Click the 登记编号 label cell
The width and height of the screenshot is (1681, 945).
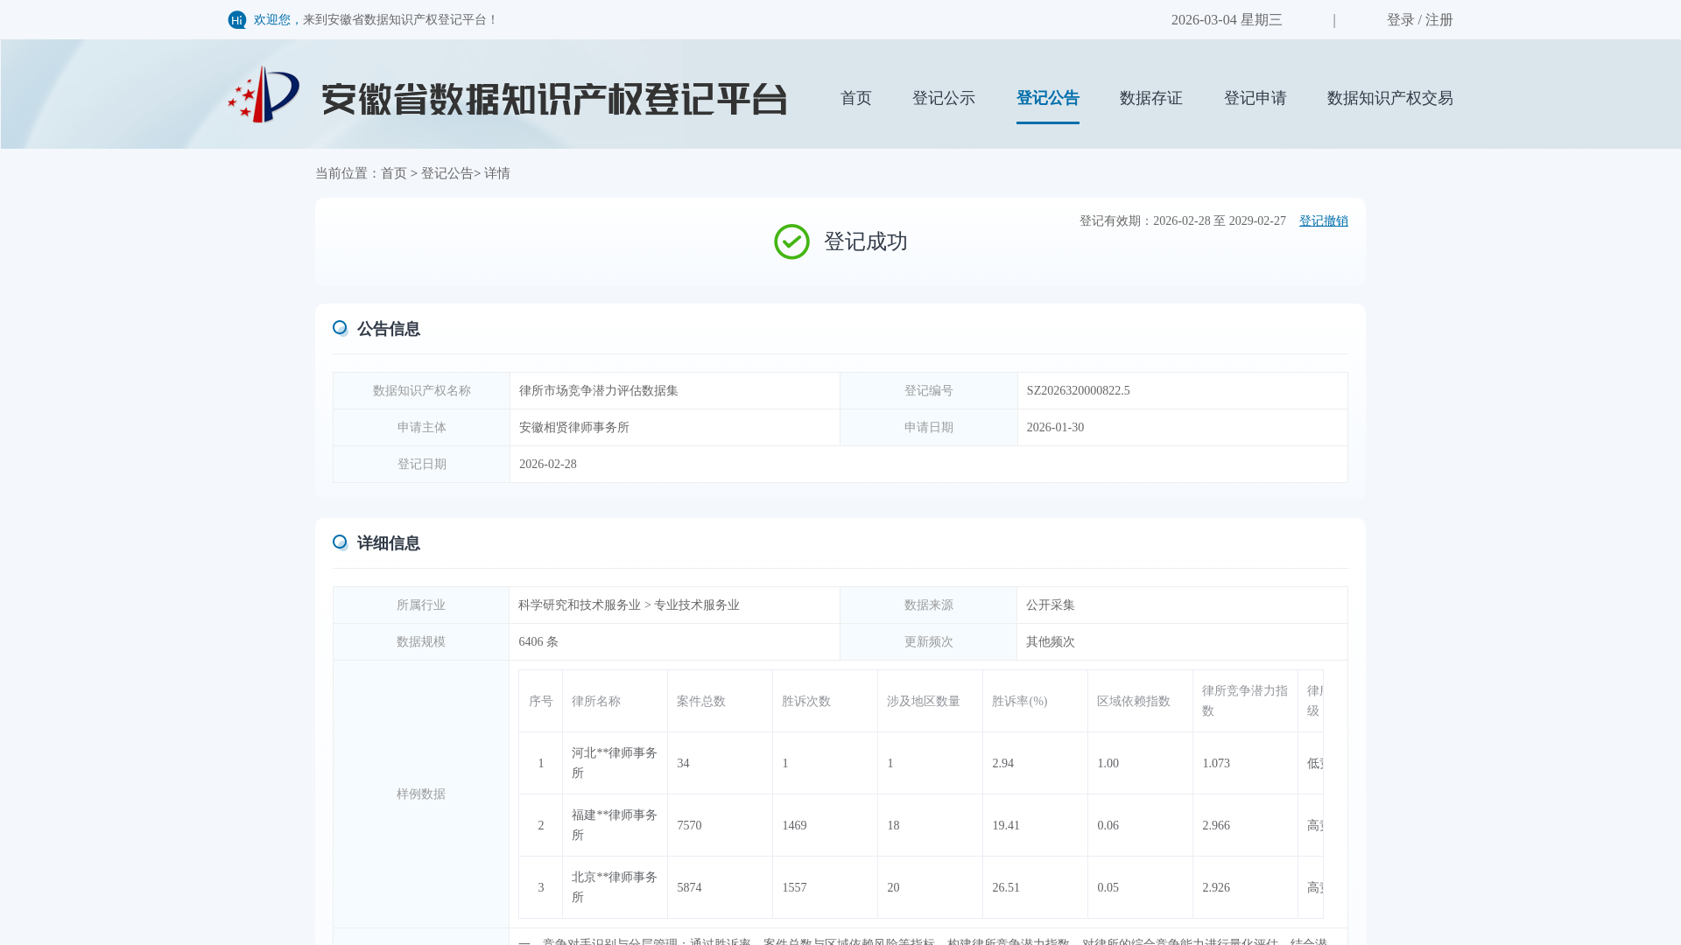point(929,391)
